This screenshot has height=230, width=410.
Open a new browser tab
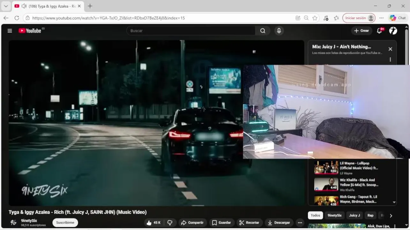point(90,6)
